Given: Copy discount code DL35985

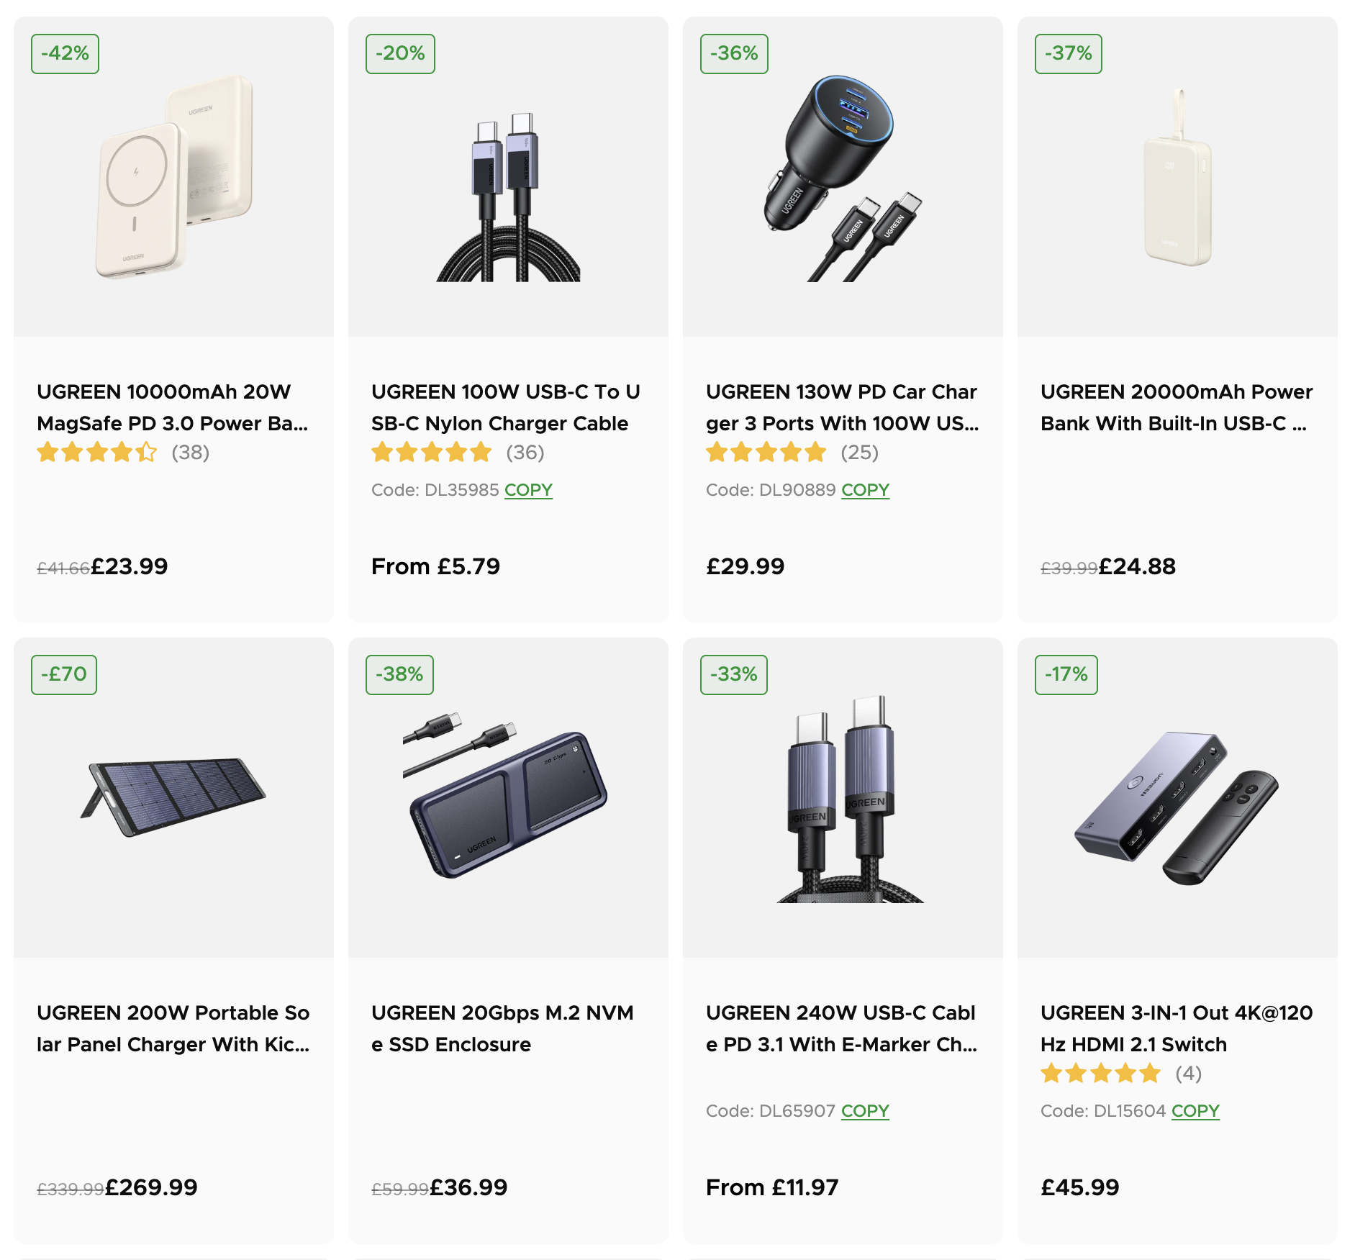Looking at the screenshot, I should [528, 490].
